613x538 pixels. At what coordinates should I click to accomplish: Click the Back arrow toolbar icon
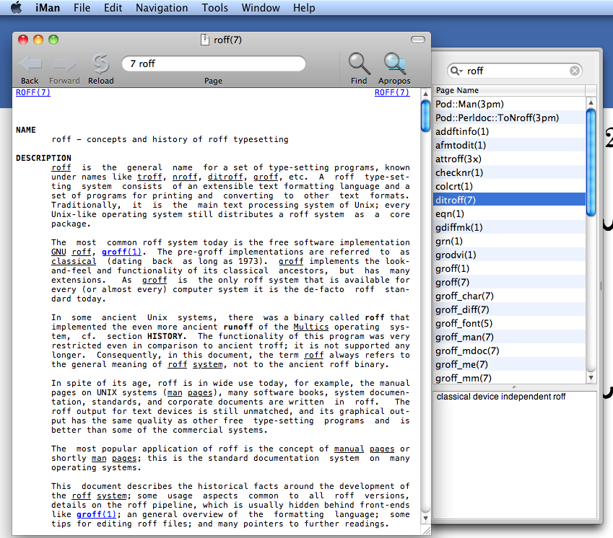point(30,64)
